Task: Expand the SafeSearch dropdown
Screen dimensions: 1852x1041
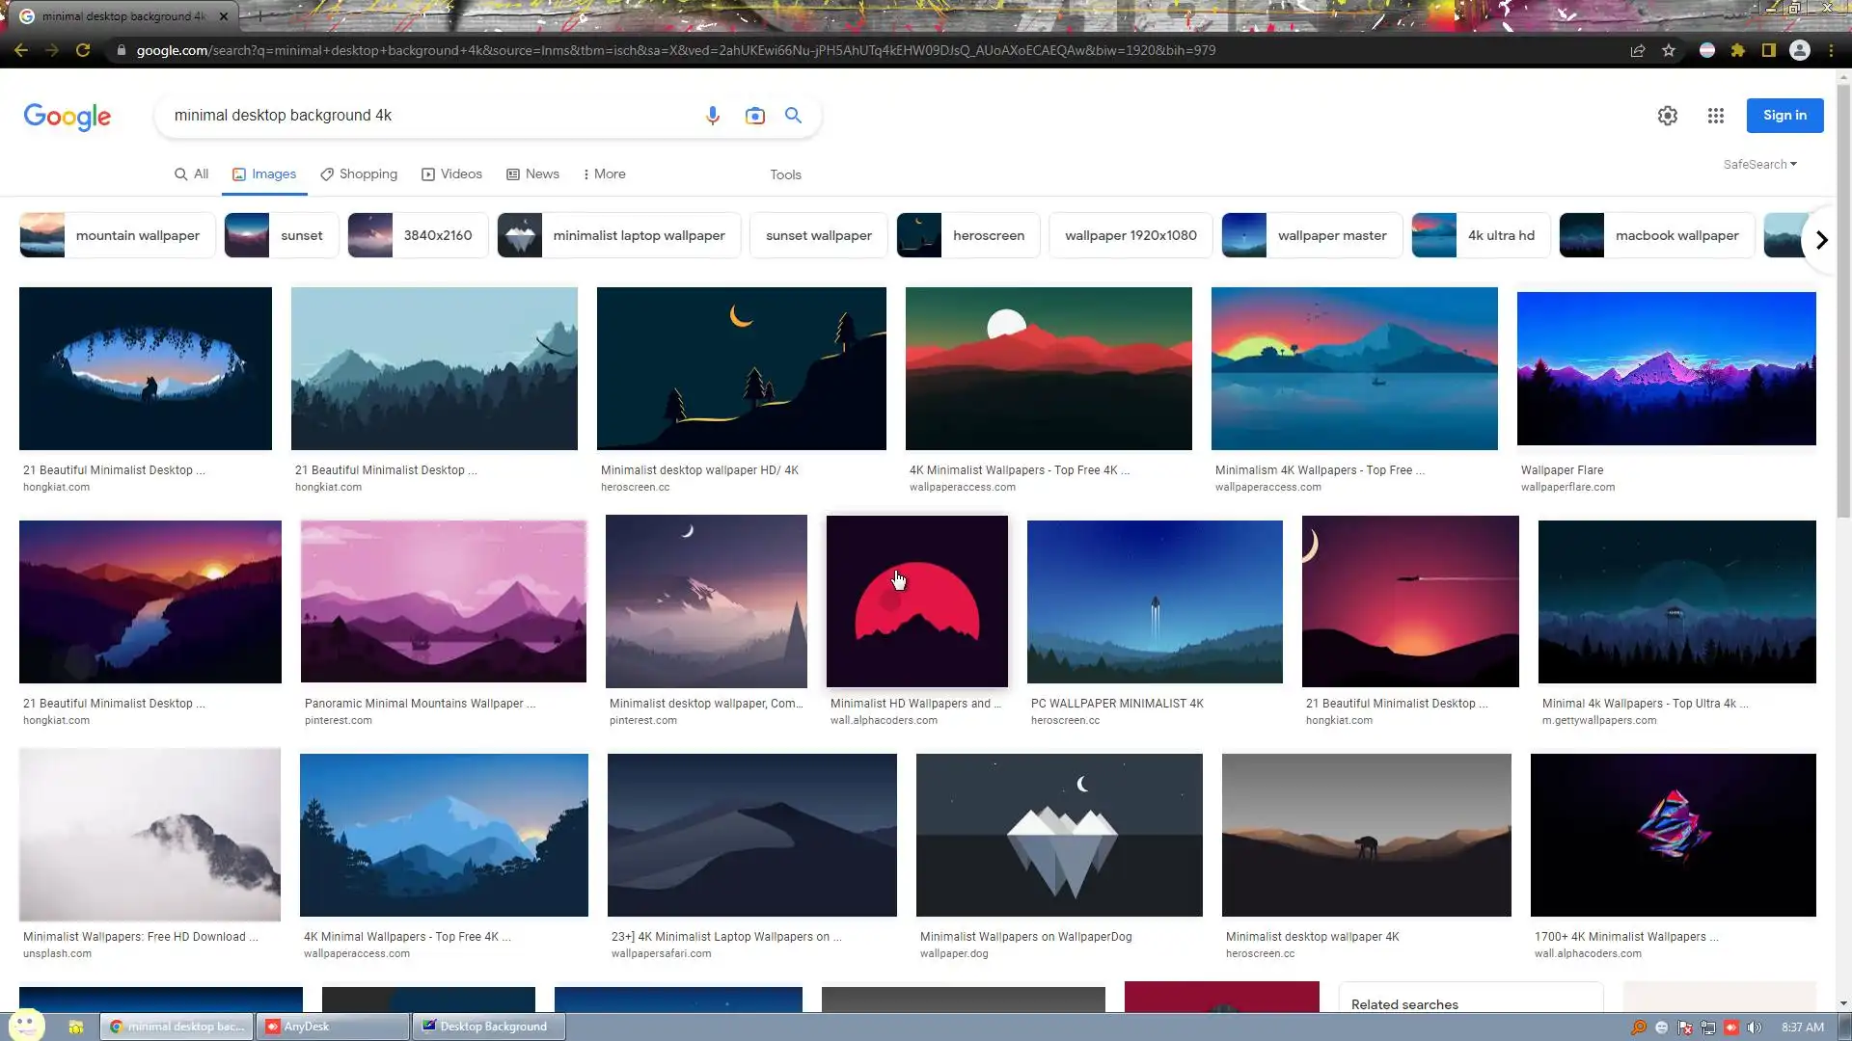Action: [x=1759, y=164]
